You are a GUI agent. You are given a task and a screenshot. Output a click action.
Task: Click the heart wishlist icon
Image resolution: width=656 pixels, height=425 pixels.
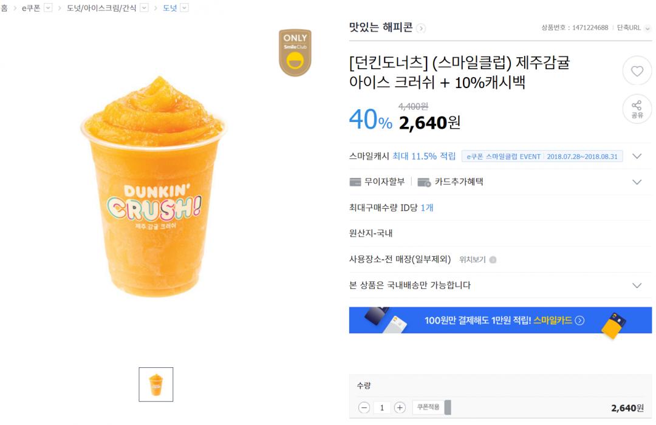tap(637, 71)
